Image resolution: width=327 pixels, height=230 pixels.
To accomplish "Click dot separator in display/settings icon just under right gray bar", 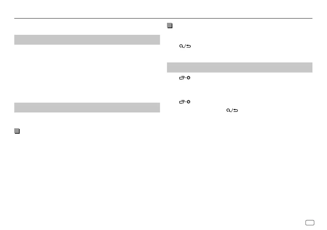I will [x=186, y=78].
